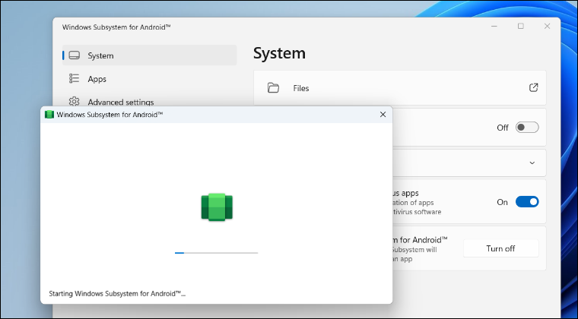Click the startup progress bar
Viewport: 578px width, 319px height.
click(217, 253)
